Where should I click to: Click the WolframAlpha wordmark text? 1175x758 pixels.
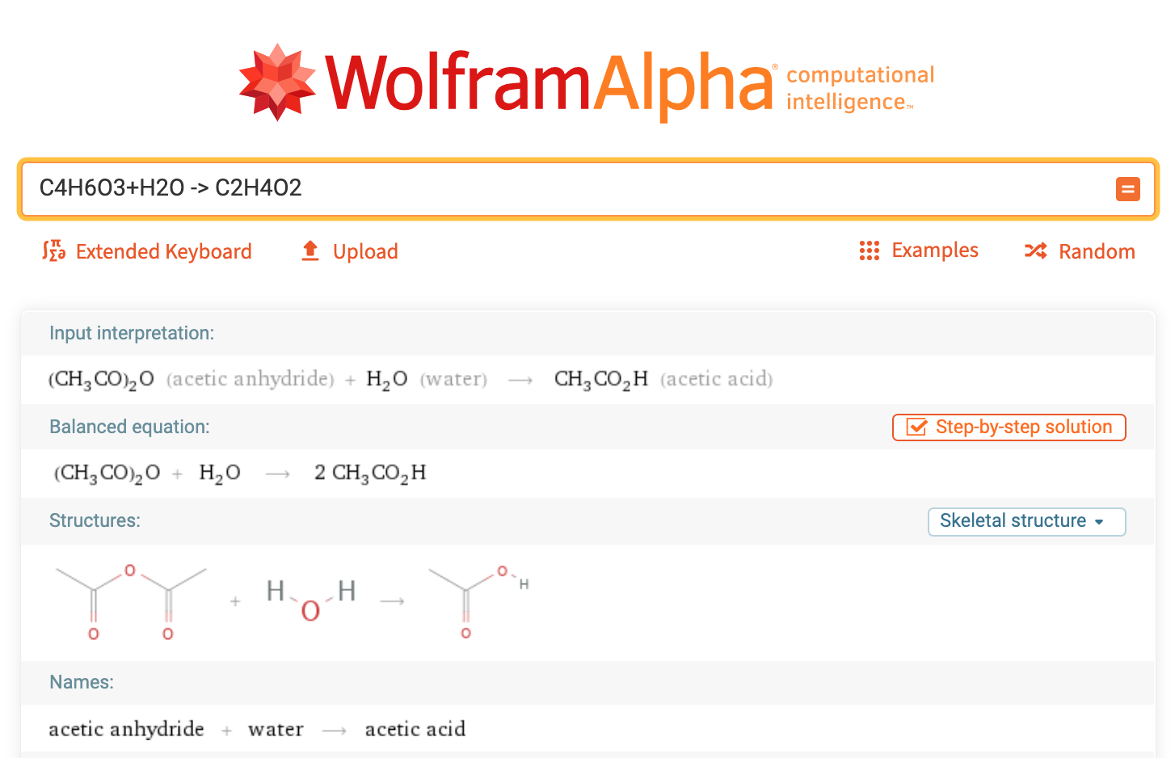(x=550, y=82)
